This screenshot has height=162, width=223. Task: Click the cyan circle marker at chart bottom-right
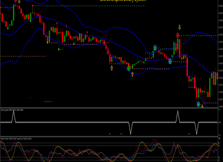(198, 104)
